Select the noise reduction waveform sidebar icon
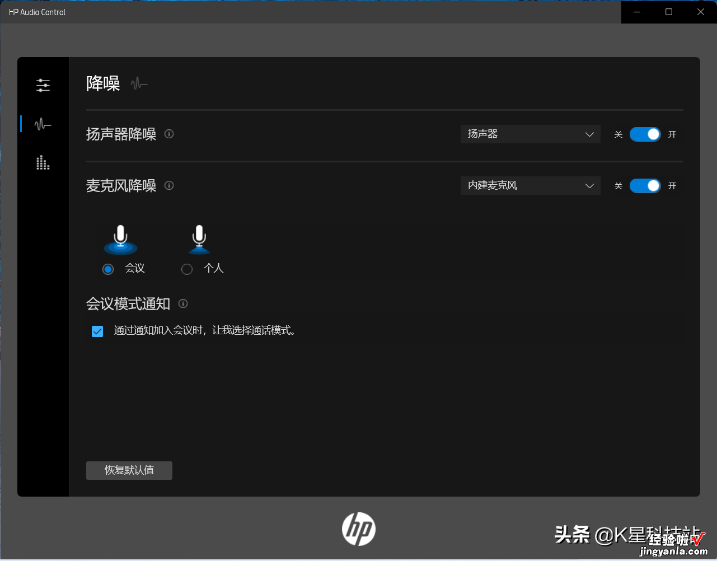This screenshot has height=561, width=717. 43,124
